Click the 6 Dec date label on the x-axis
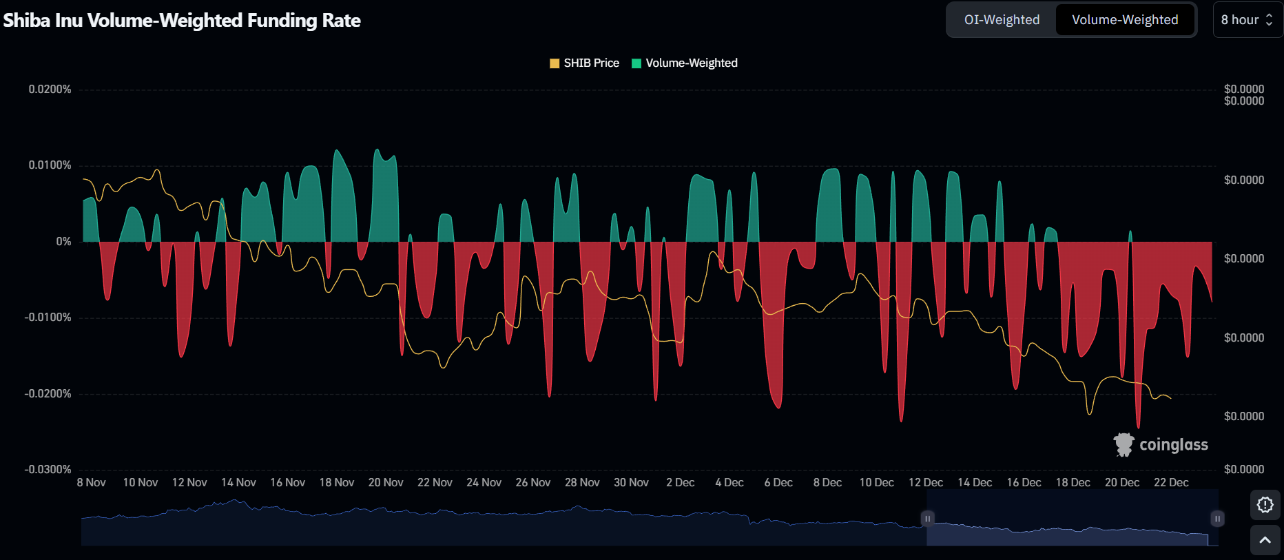This screenshot has width=1284, height=560. coord(778,483)
